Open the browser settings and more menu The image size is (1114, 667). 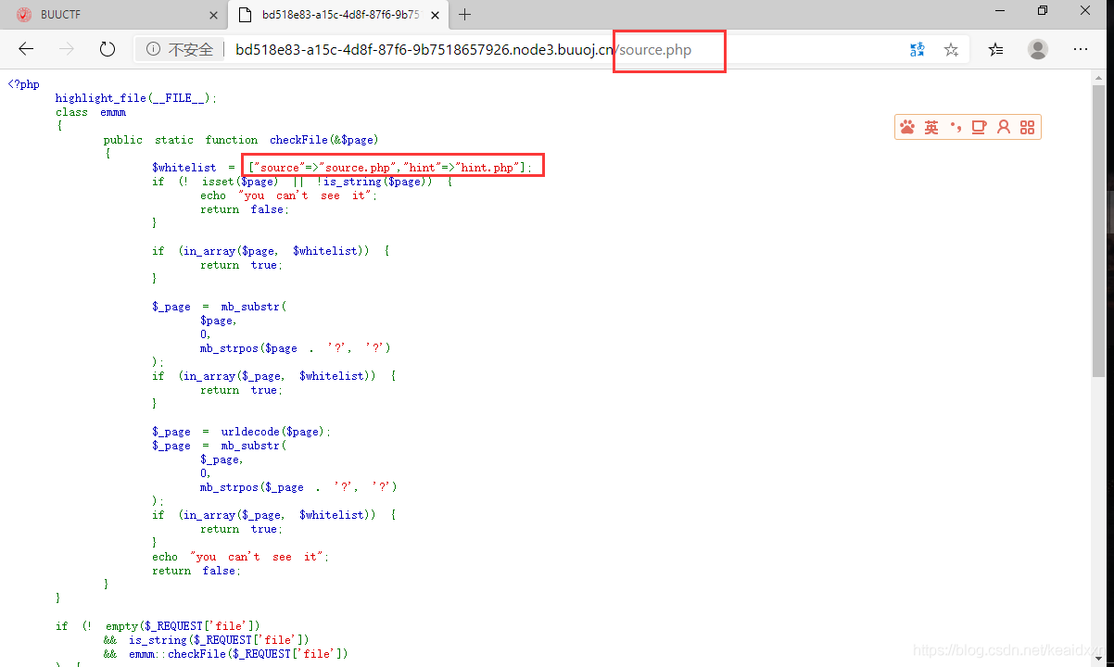[x=1081, y=50]
